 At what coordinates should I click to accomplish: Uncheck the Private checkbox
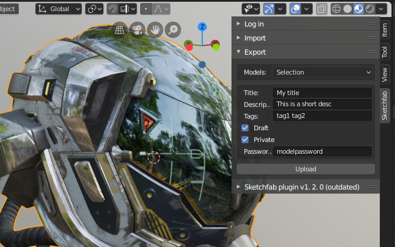[245, 140]
